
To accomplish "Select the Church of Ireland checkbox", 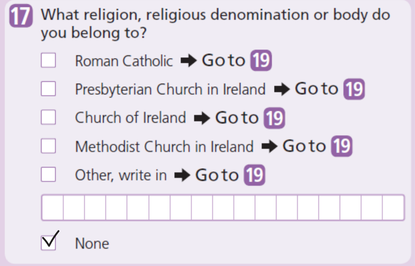I will (48, 118).
